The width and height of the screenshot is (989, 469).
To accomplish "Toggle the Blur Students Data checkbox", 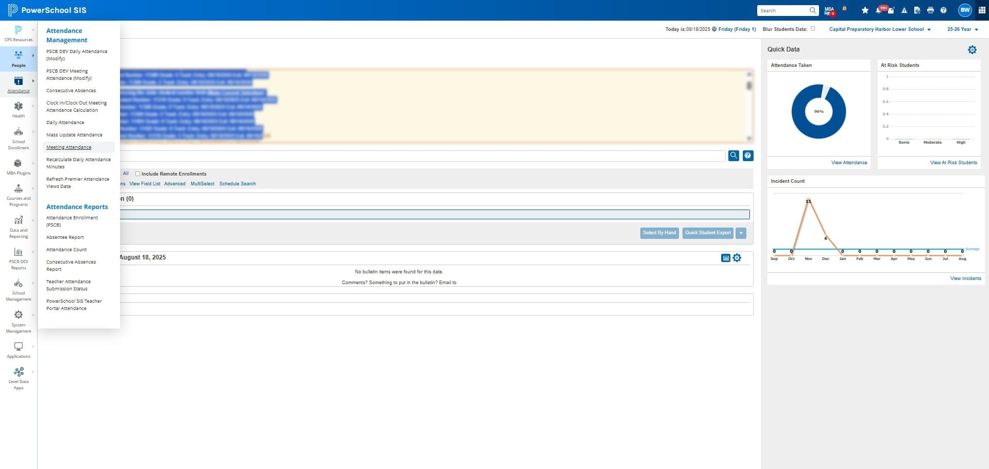I will click(813, 29).
